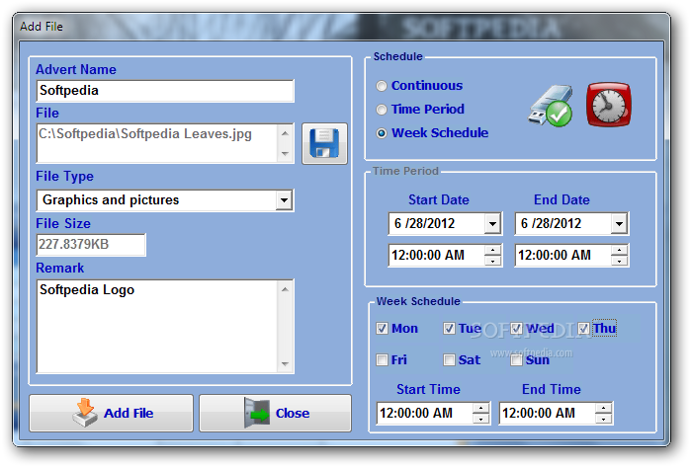Select the Week Schedule radio button
This screenshot has width=691, height=467.
click(x=382, y=133)
